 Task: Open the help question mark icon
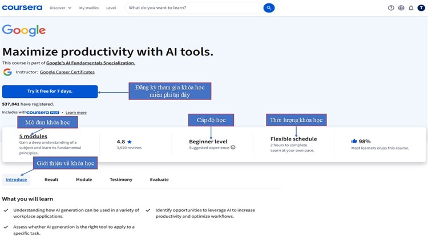(391, 8)
